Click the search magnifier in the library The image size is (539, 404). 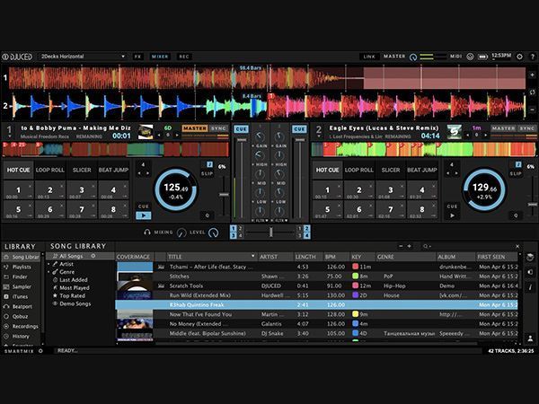(426, 246)
